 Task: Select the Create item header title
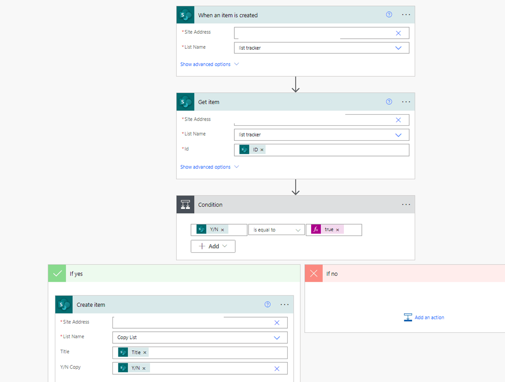click(91, 305)
